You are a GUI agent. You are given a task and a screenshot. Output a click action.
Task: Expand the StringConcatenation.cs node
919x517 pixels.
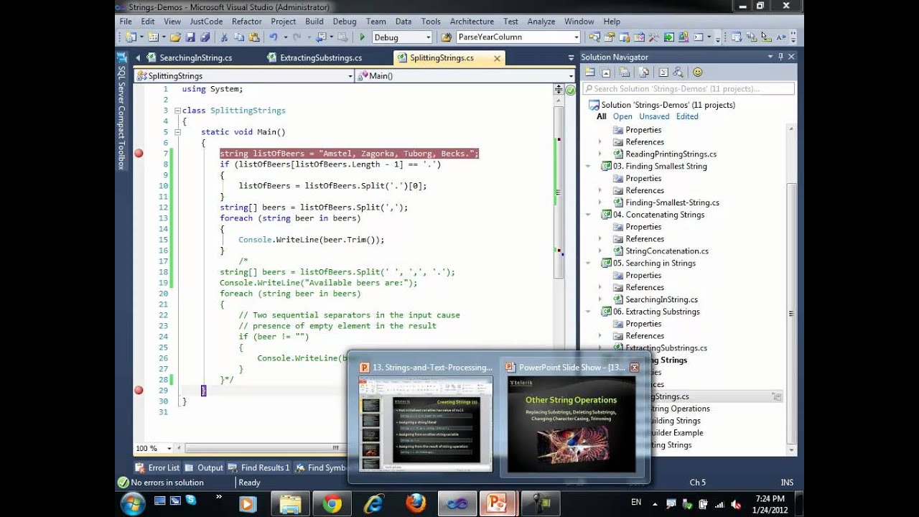600,251
